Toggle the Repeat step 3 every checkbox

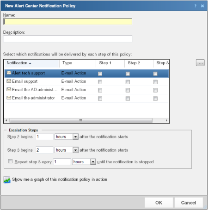click(x=10, y=161)
